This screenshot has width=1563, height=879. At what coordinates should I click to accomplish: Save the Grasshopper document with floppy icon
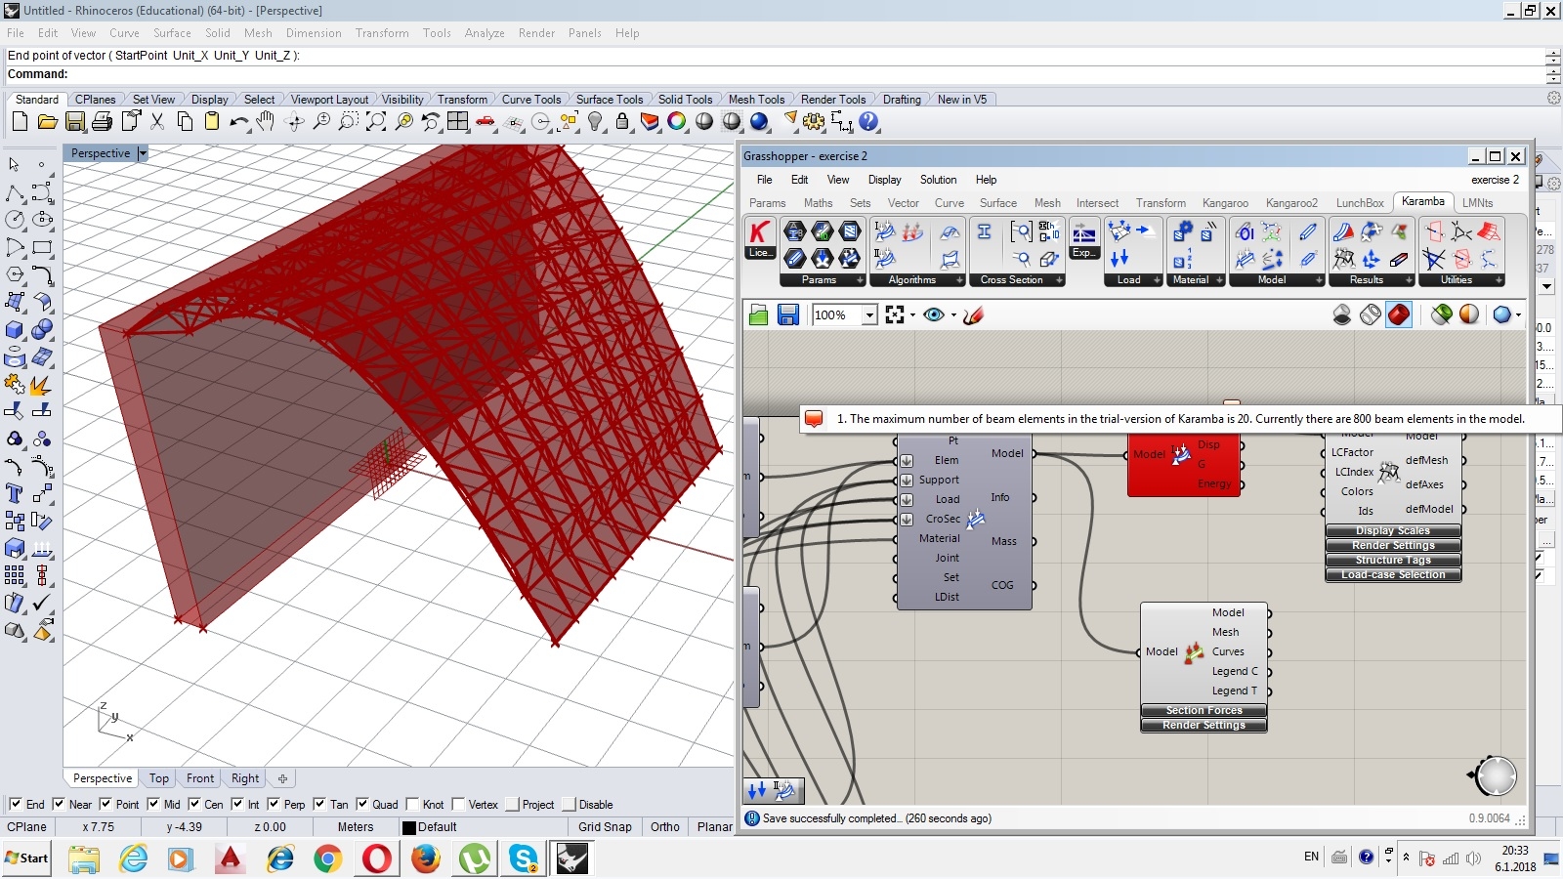pyautogui.click(x=788, y=314)
